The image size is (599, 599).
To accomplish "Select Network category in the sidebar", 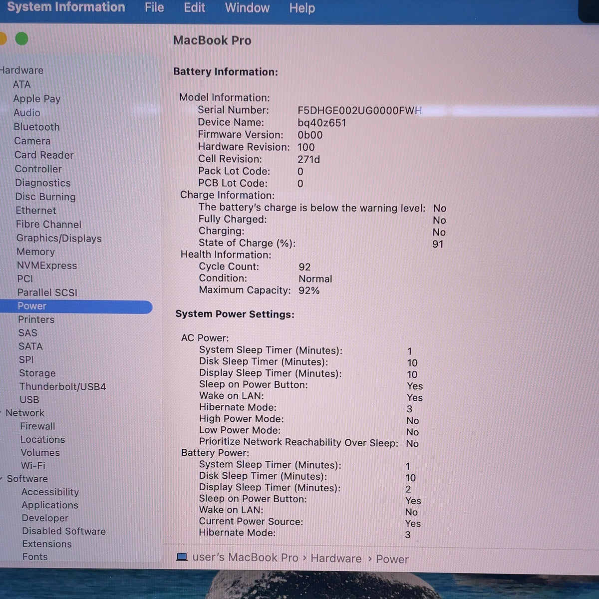I will 25,413.
